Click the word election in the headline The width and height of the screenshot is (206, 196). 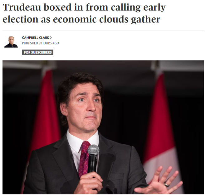click(x=21, y=19)
